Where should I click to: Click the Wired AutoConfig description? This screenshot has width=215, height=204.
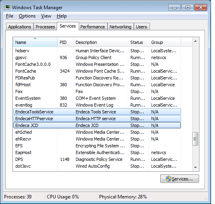coord(93,166)
